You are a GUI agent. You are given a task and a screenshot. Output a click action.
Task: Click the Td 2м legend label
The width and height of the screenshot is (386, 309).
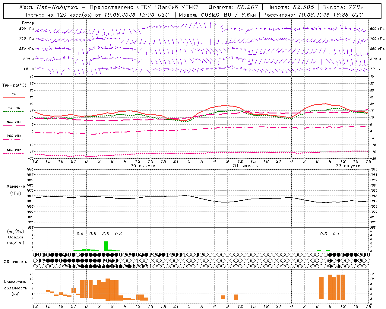[14, 108]
